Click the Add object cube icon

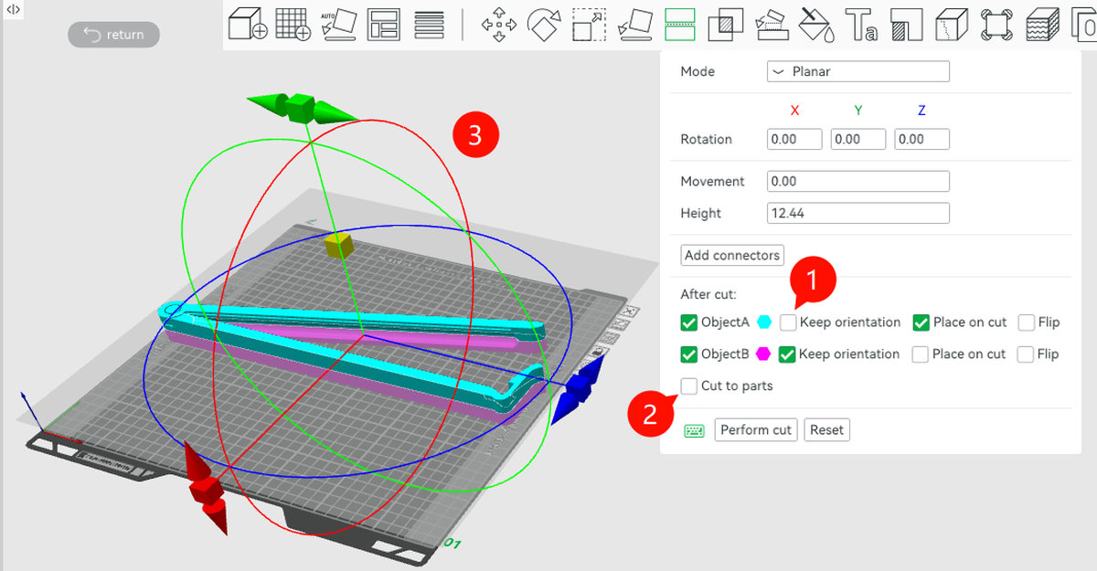pos(247,23)
